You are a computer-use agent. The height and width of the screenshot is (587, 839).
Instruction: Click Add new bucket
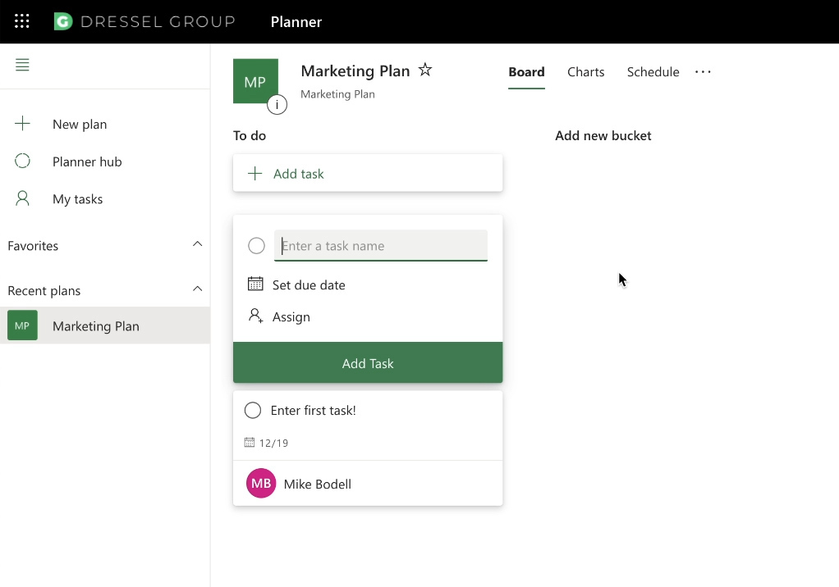[x=603, y=136]
